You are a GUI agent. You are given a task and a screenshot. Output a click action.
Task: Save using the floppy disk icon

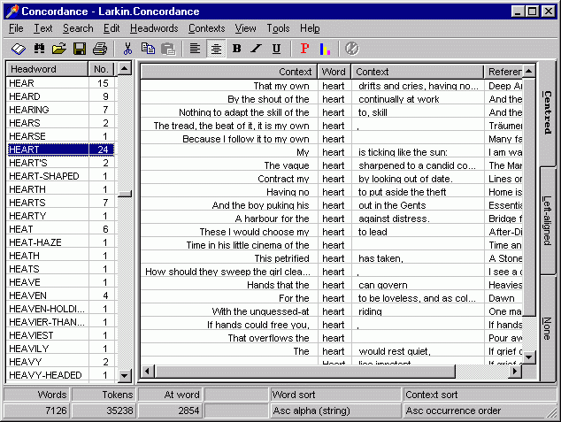(80, 49)
